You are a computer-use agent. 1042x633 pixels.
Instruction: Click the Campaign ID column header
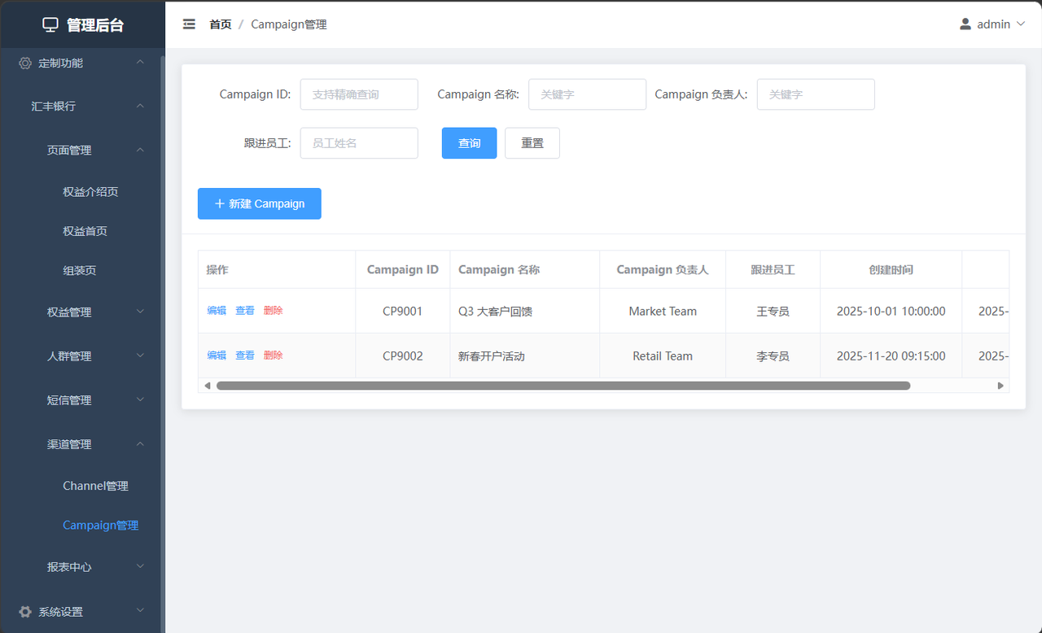(x=403, y=269)
